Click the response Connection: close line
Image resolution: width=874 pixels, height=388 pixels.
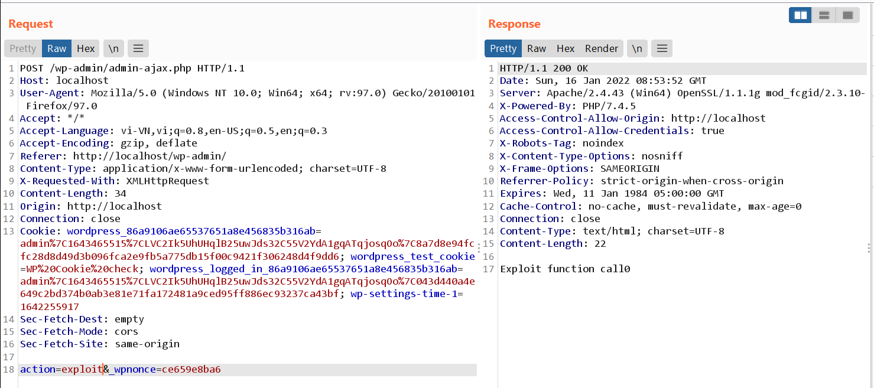coord(550,219)
